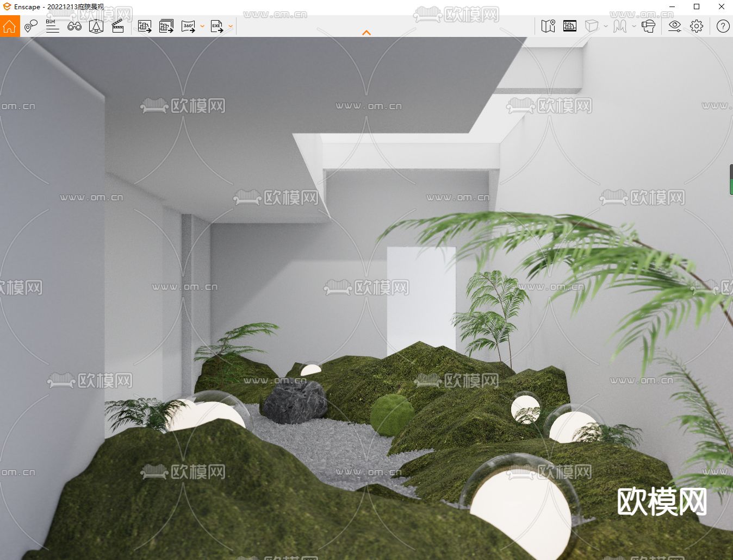Image resolution: width=733 pixels, height=560 pixels.
Task: Show the BIM information mode
Action: pyautogui.click(x=52, y=26)
